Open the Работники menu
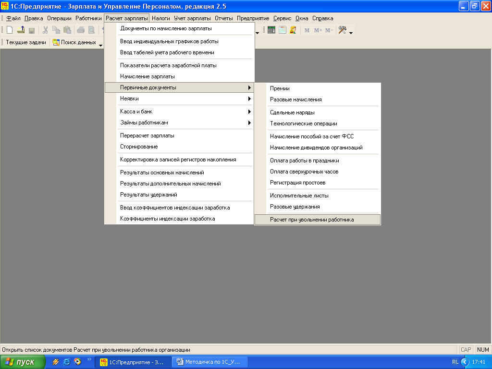This screenshot has width=492, height=369. click(88, 18)
